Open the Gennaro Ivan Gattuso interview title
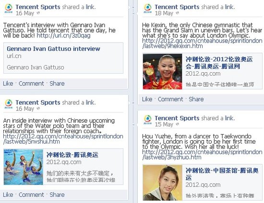The image size is (264, 203). 53,49
